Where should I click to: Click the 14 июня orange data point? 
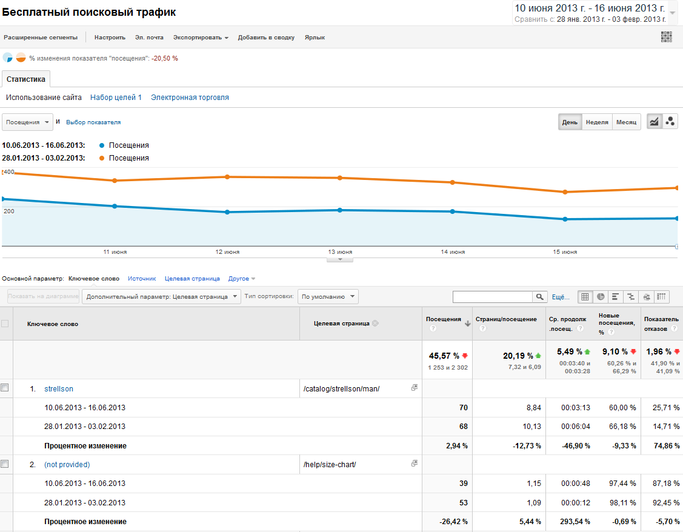point(452,182)
